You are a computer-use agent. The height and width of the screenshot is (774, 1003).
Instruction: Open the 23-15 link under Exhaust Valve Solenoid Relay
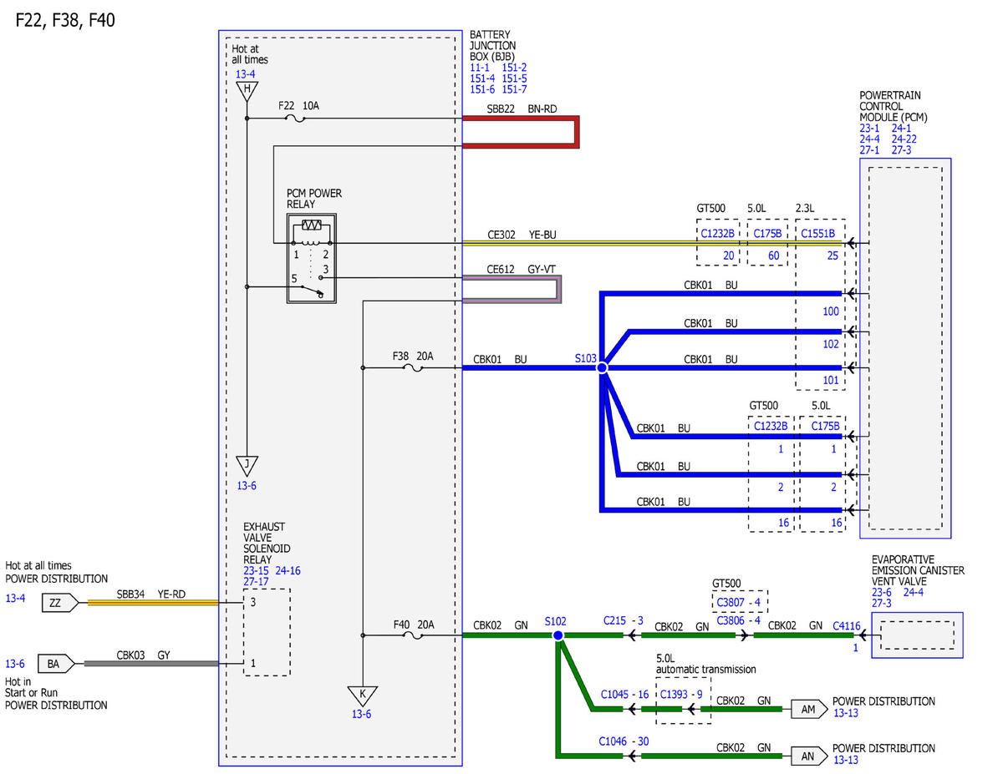[x=256, y=570]
